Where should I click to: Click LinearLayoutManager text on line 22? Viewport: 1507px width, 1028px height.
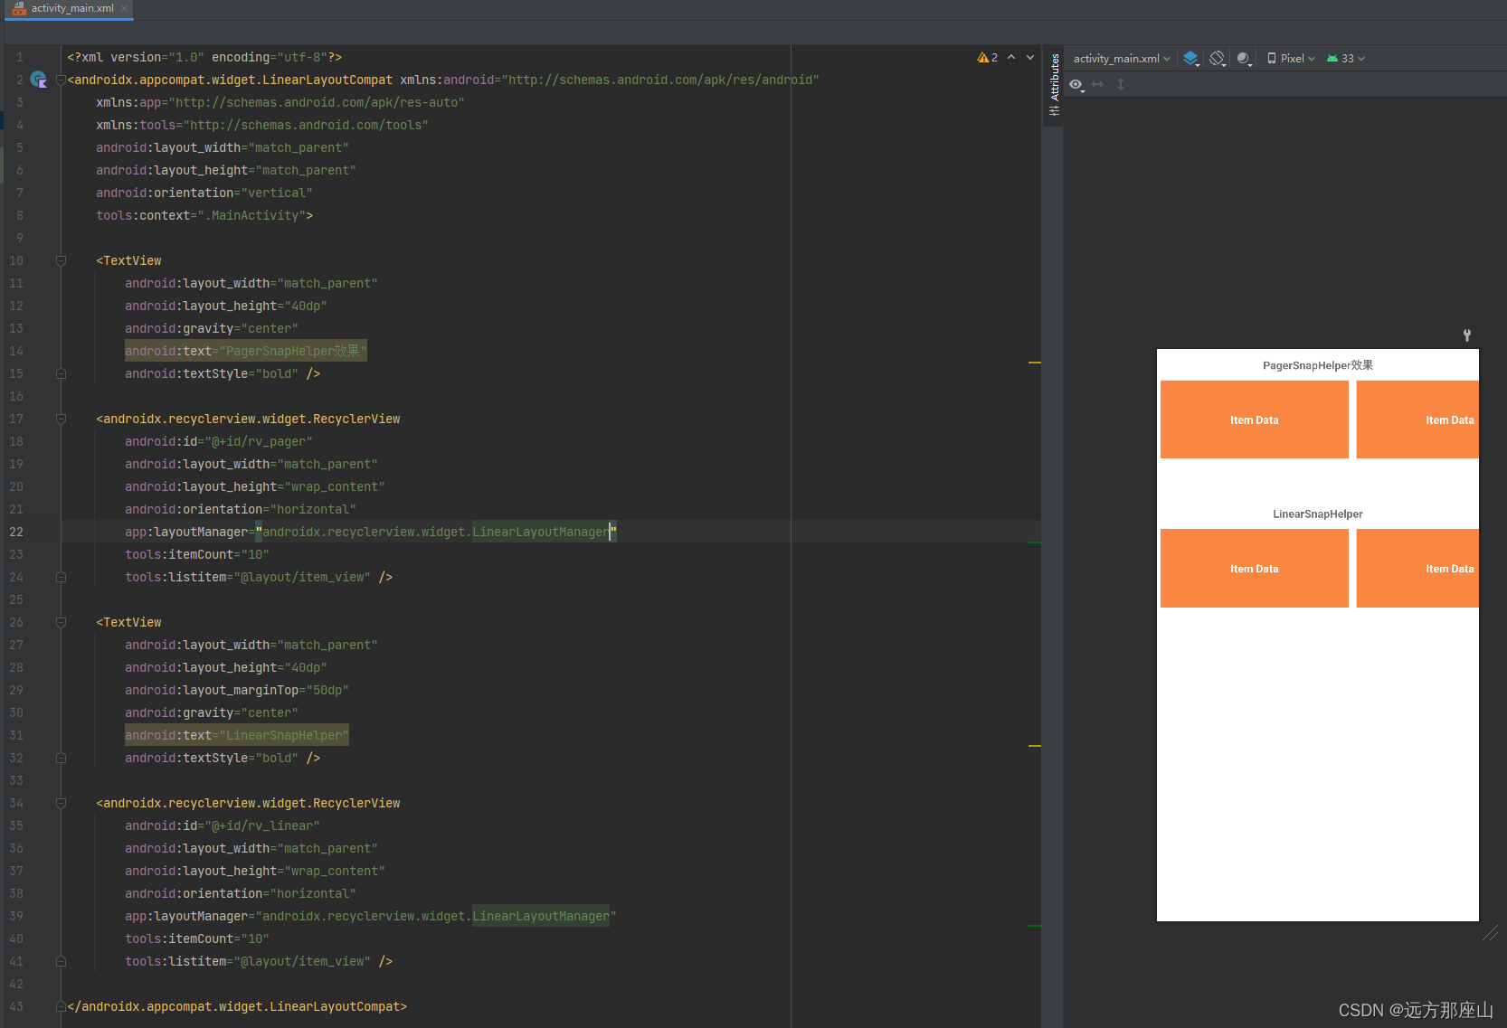pos(541,532)
